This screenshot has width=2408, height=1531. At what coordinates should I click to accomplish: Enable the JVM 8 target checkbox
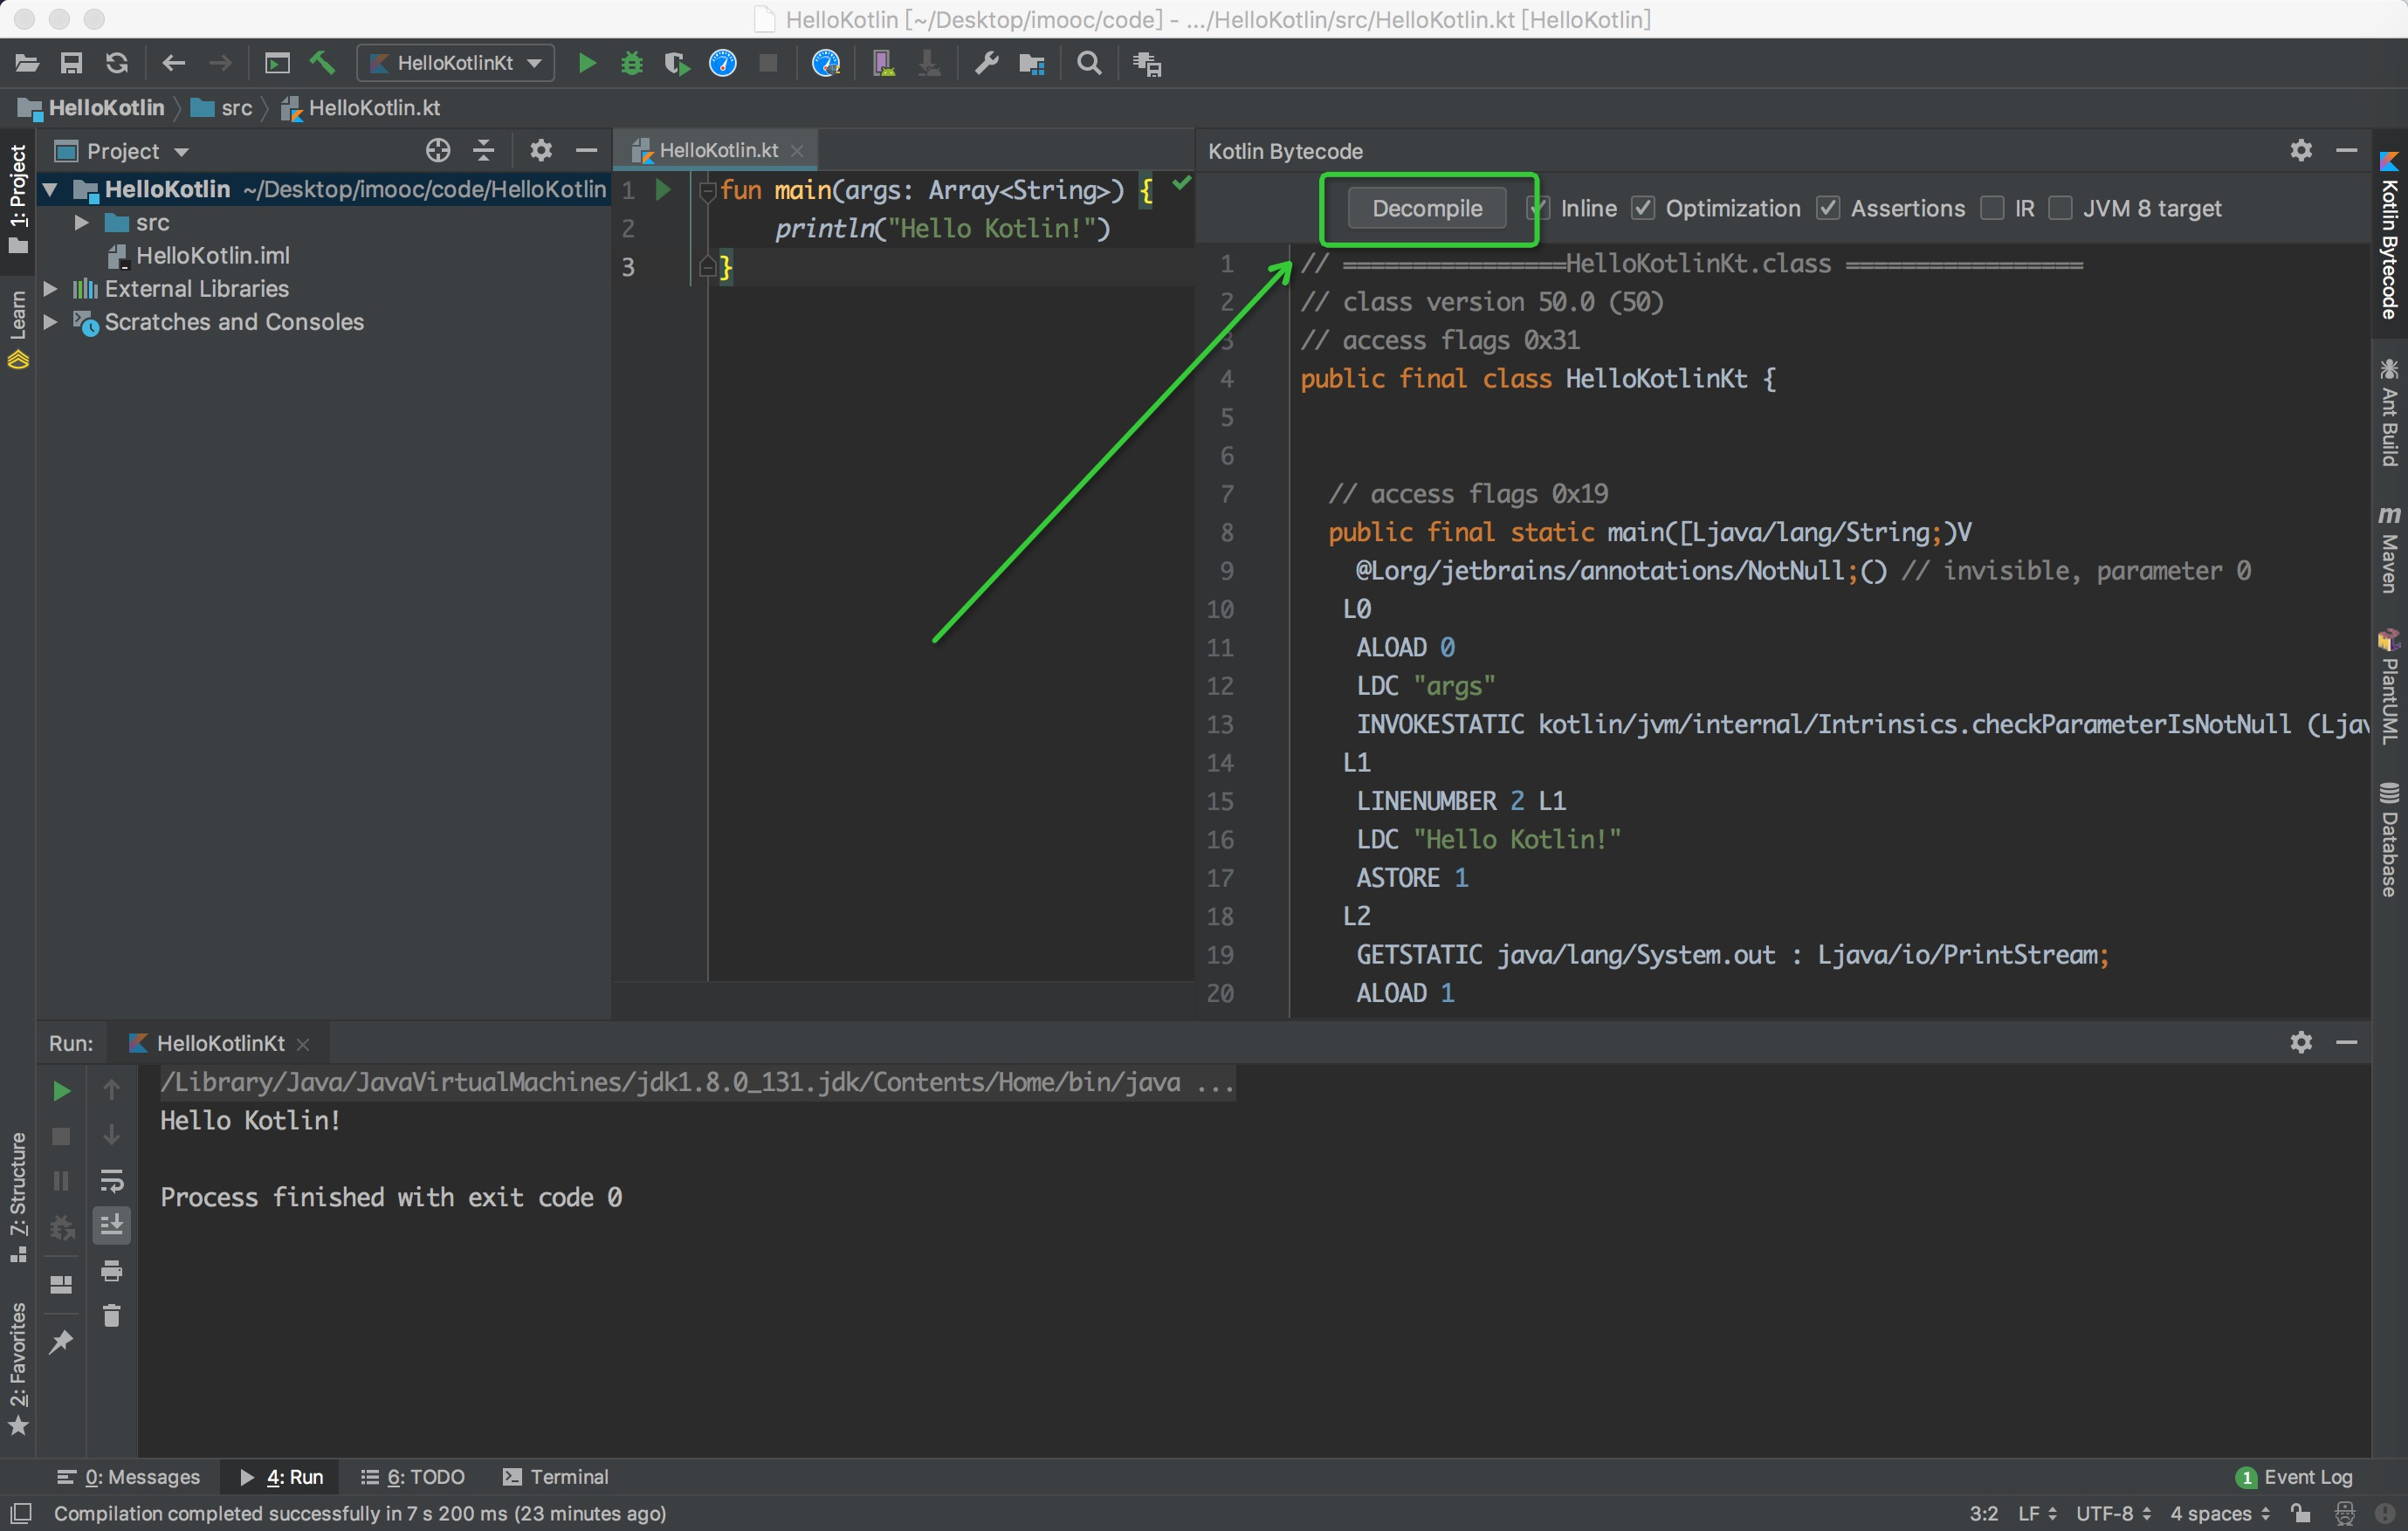pyautogui.click(x=2060, y=208)
